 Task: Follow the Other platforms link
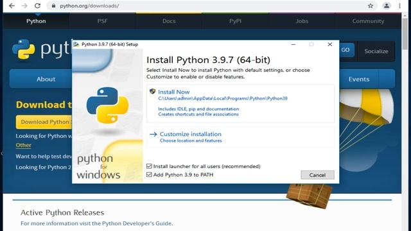[23, 145]
